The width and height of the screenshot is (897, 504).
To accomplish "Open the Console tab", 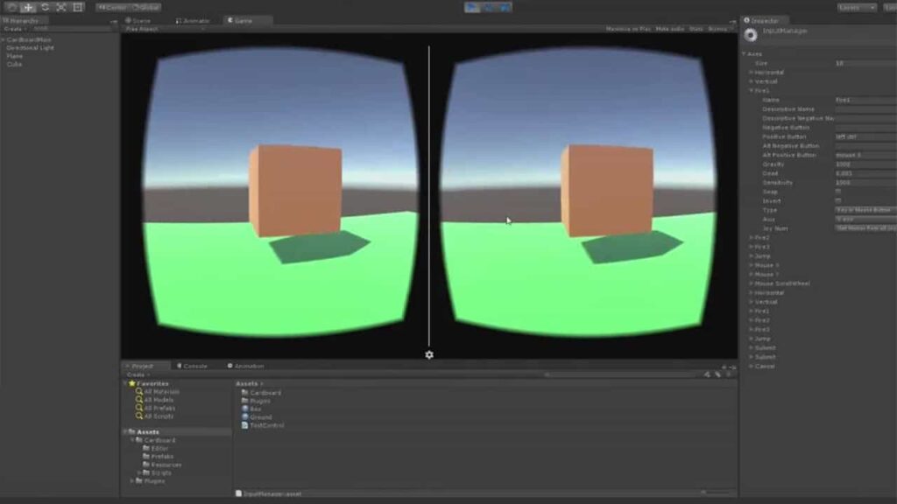I will click(x=192, y=367).
